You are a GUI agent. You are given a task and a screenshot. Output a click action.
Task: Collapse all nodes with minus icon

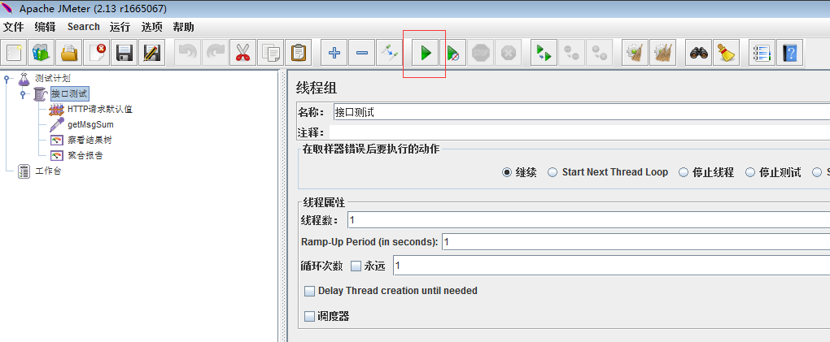tap(361, 53)
